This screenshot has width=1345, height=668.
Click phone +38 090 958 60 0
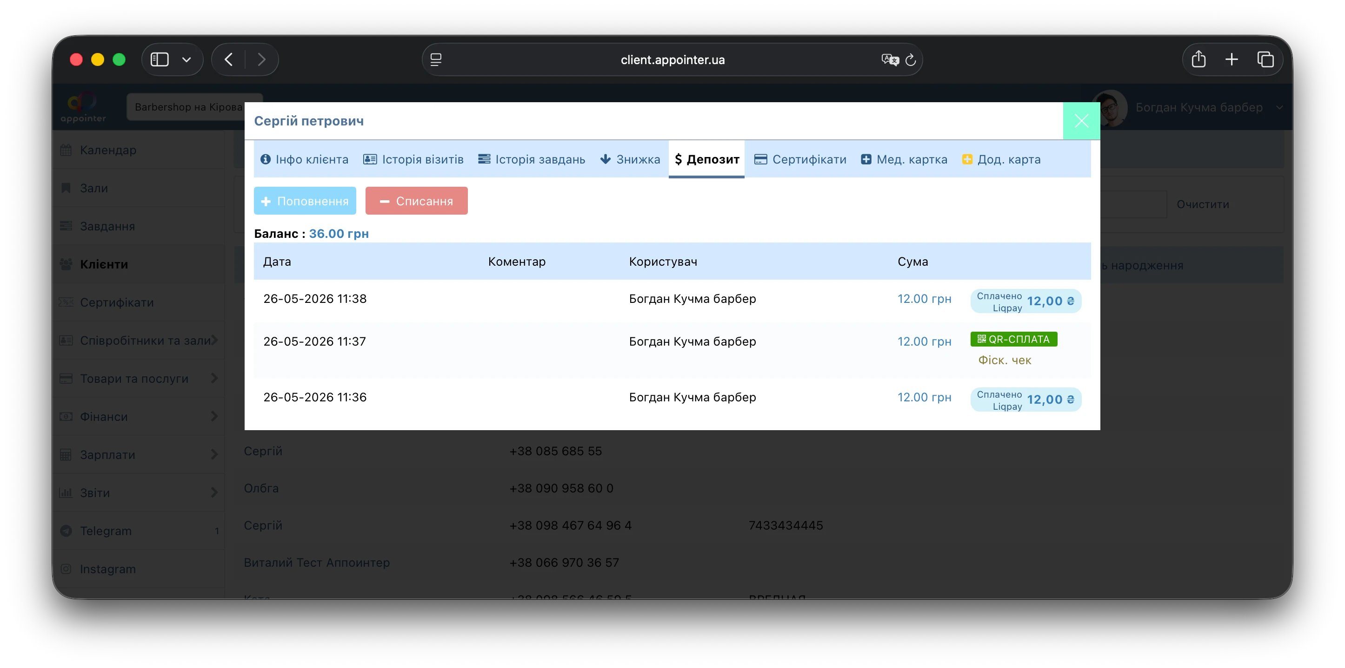pyautogui.click(x=561, y=488)
